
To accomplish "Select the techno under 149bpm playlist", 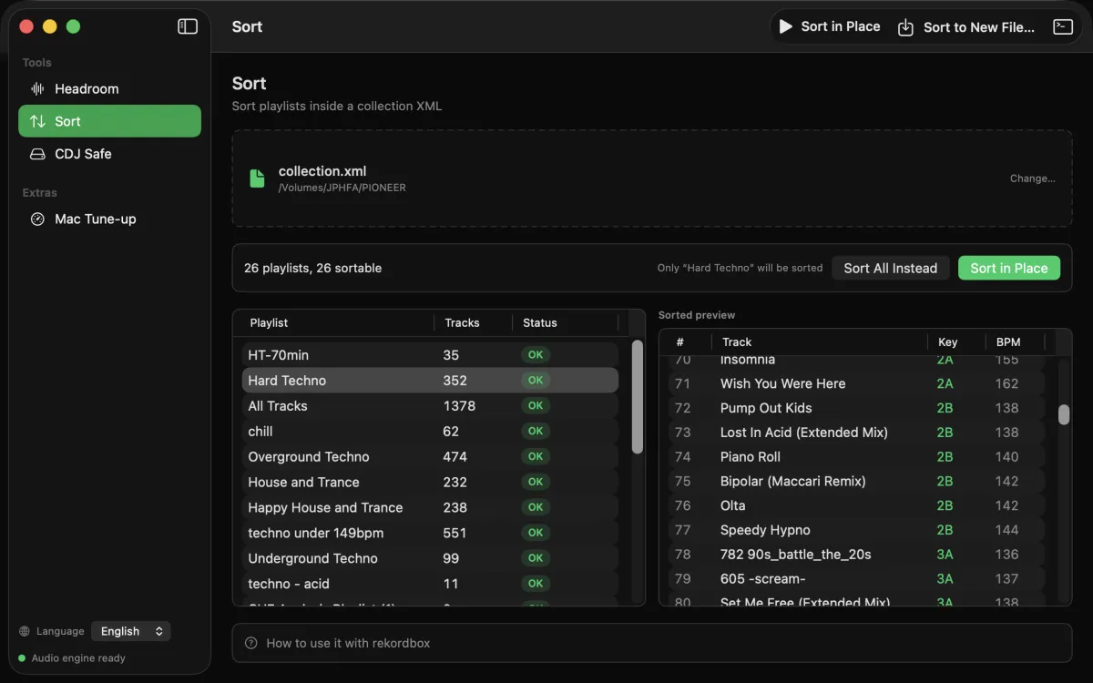I will [430, 533].
